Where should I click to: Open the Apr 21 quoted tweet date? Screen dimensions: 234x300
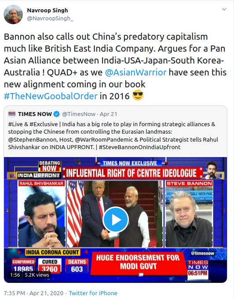pos(109,114)
